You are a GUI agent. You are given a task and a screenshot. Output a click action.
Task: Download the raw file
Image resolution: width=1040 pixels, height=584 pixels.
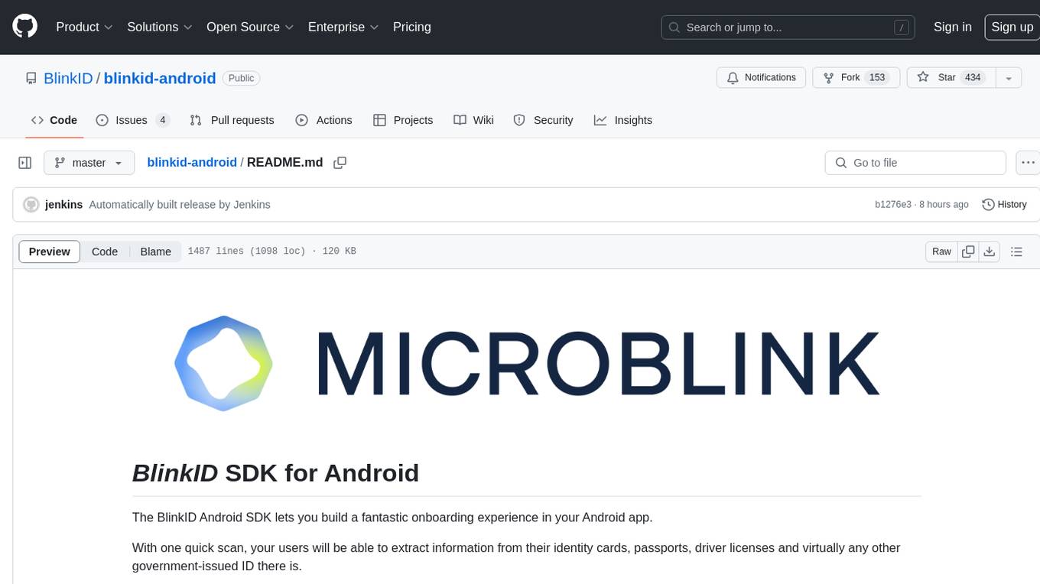[x=990, y=251]
